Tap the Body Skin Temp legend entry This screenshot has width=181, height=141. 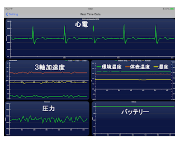(135, 61)
